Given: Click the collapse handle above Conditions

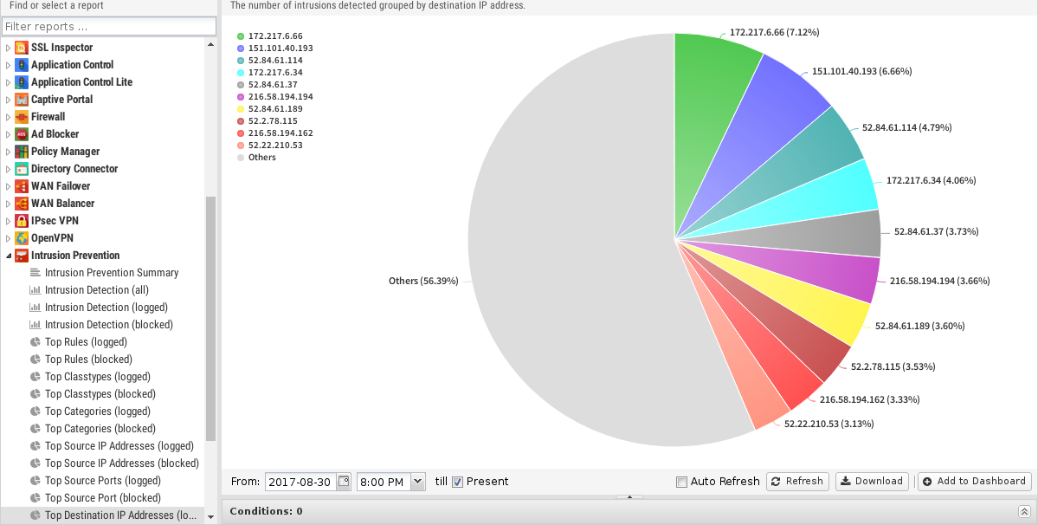Looking at the screenshot, I should click(629, 496).
